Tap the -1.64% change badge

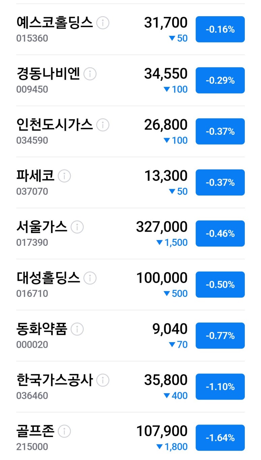[x=220, y=438]
